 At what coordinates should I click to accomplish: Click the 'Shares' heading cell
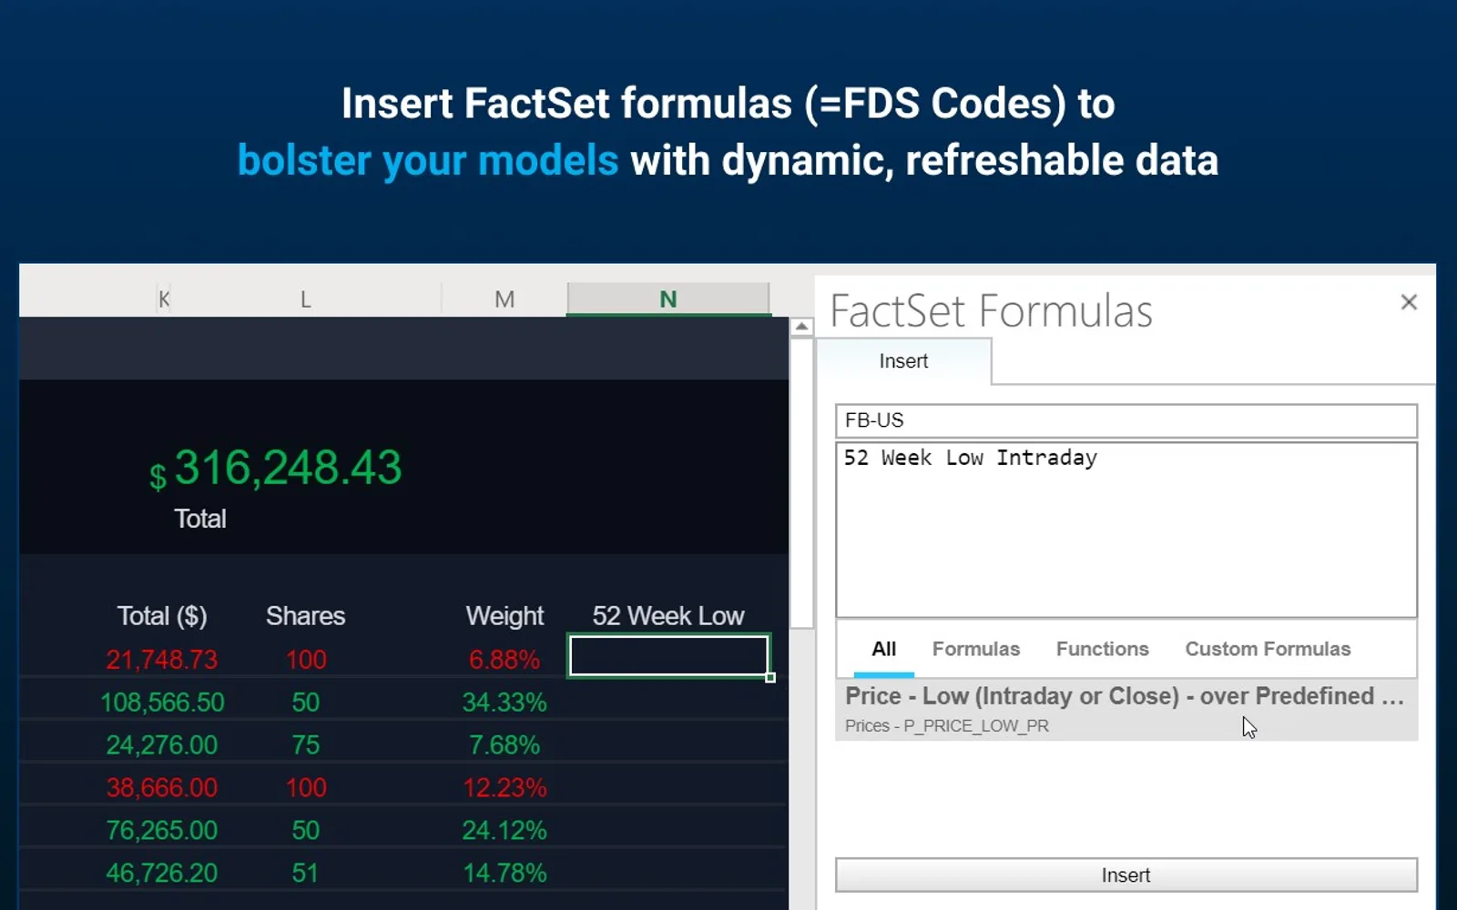point(306,616)
